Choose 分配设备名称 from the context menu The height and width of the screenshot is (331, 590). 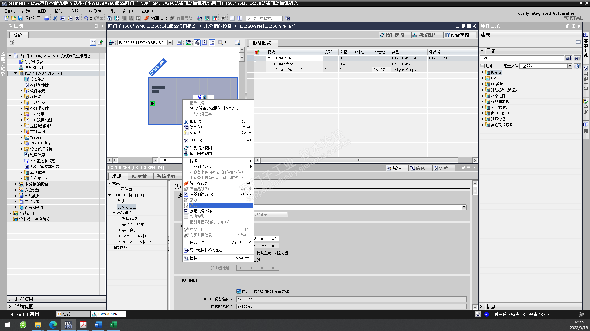tap(218, 211)
